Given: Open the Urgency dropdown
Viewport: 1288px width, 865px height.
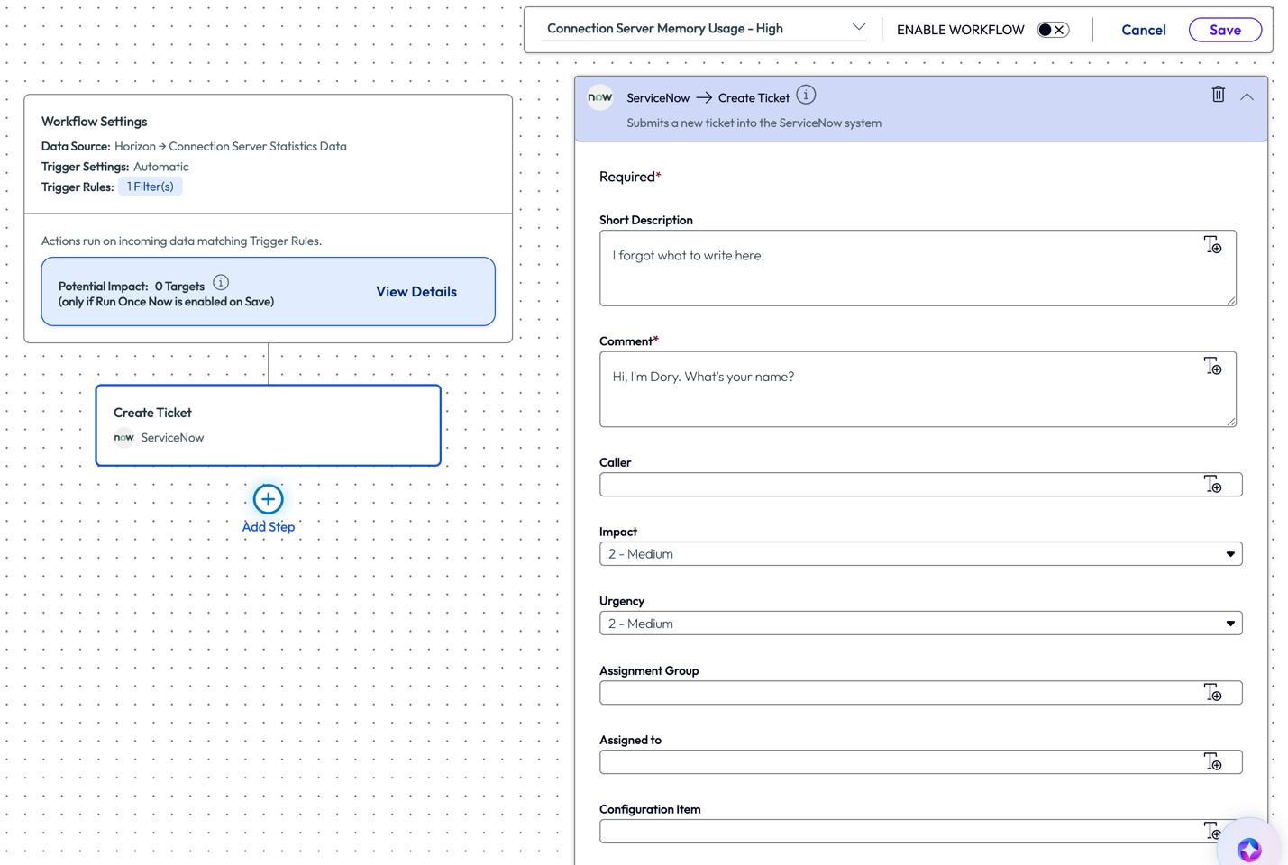Looking at the screenshot, I should (x=920, y=624).
